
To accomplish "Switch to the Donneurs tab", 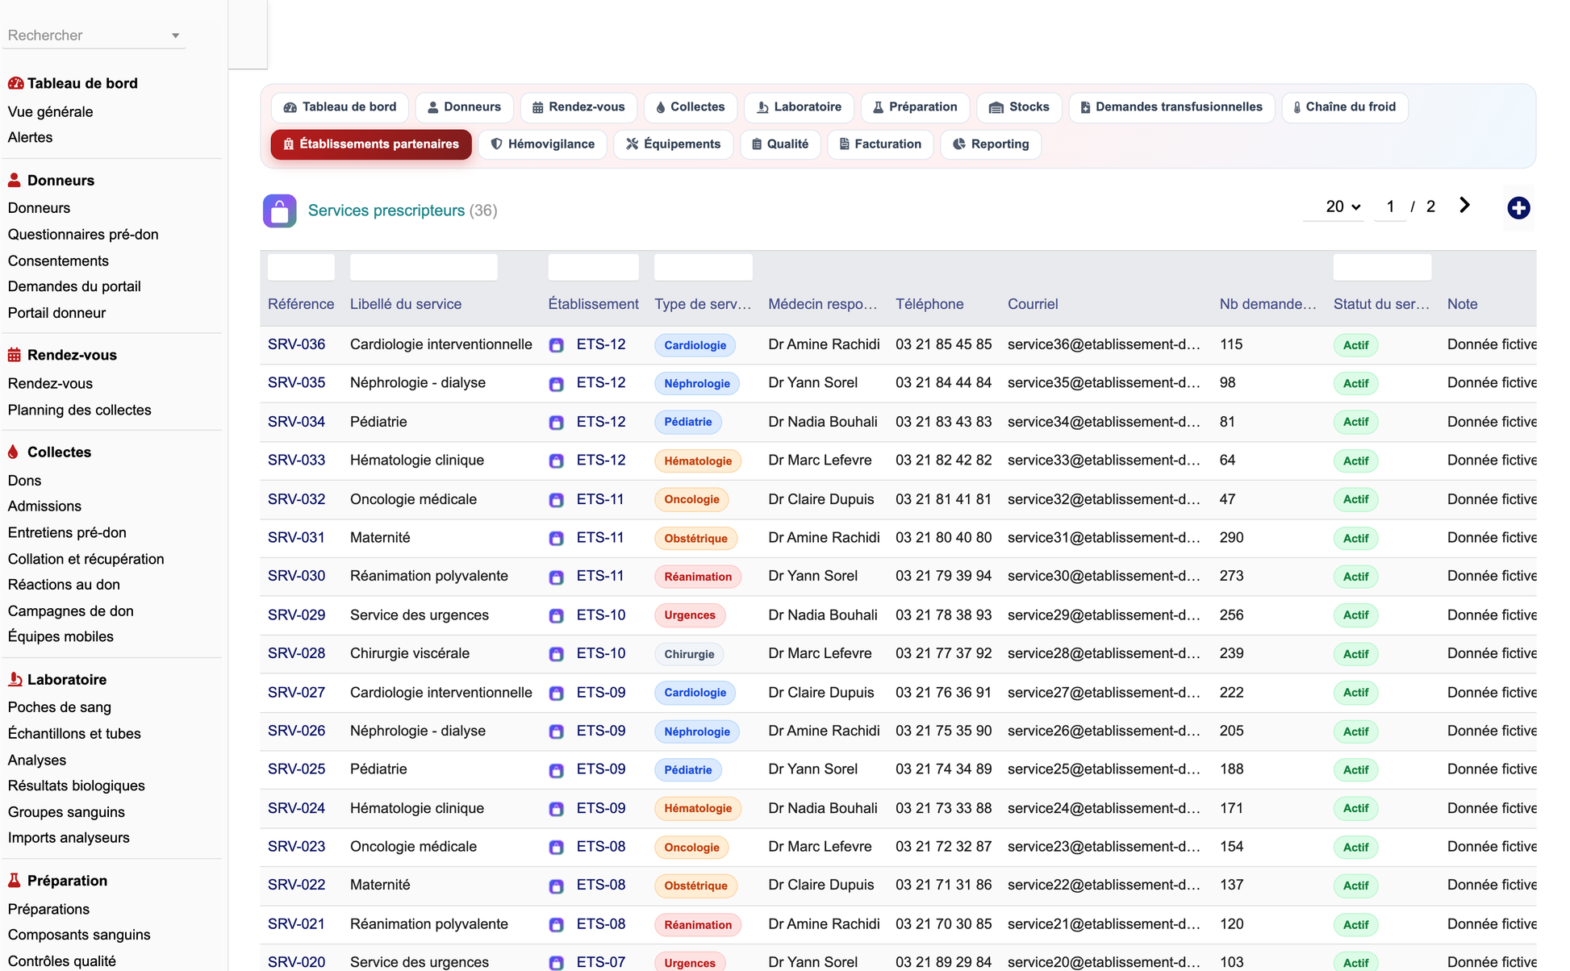I will 463,106.
